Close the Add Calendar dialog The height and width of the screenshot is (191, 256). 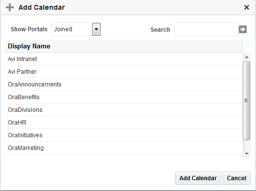(x=247, y=7)
